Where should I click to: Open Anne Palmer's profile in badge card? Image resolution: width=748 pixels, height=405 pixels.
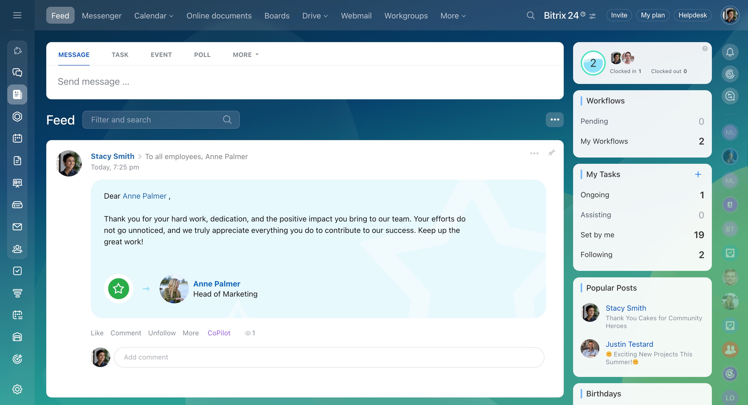pos(216,284)
